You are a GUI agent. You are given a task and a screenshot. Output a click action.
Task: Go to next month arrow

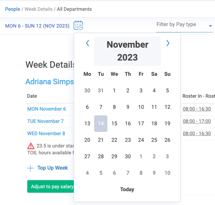(x=168, y=43)
